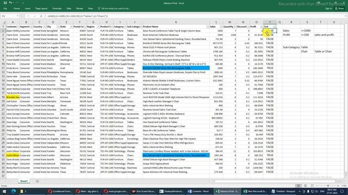Select column S header
Screen dimensions: 348x195
click(307, 22)
